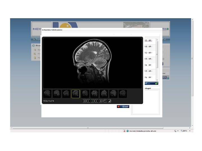Image resolution: width=202 pixels, height=151 pixels.
Task: Select the third MRI thumbnail
Action: 66,94
